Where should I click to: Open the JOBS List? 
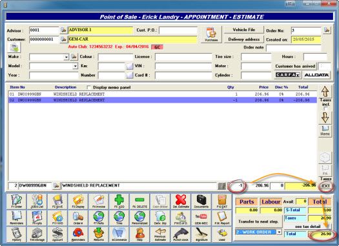point(37,201)
